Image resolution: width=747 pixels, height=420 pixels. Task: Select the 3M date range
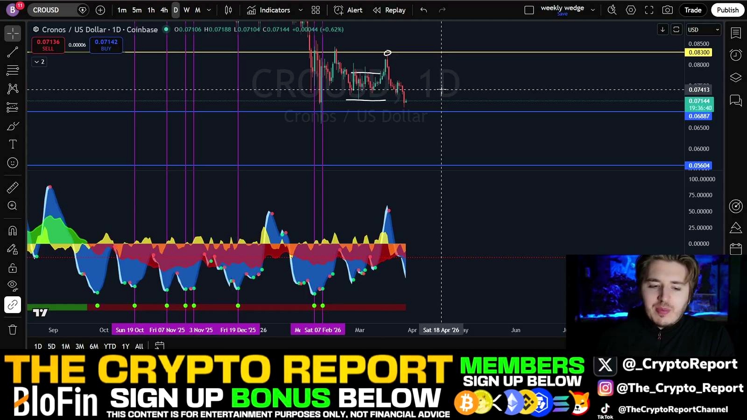80,346
